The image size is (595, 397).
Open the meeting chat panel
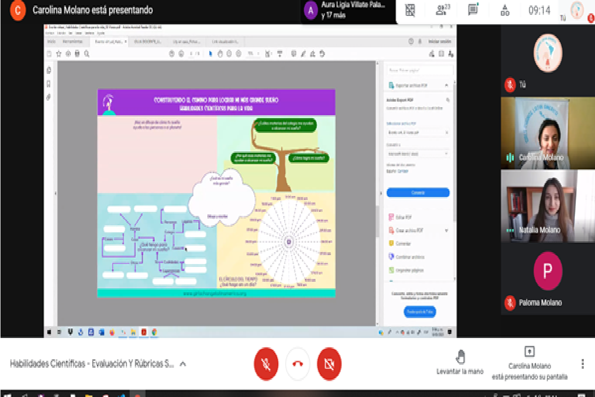(473, 10)
